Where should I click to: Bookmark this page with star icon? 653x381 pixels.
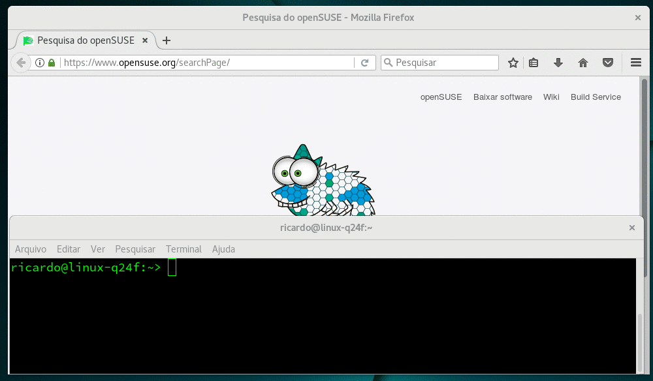(x=513, y=63)
